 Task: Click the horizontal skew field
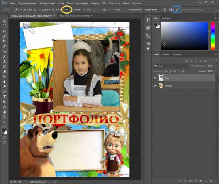click(106, 9)
